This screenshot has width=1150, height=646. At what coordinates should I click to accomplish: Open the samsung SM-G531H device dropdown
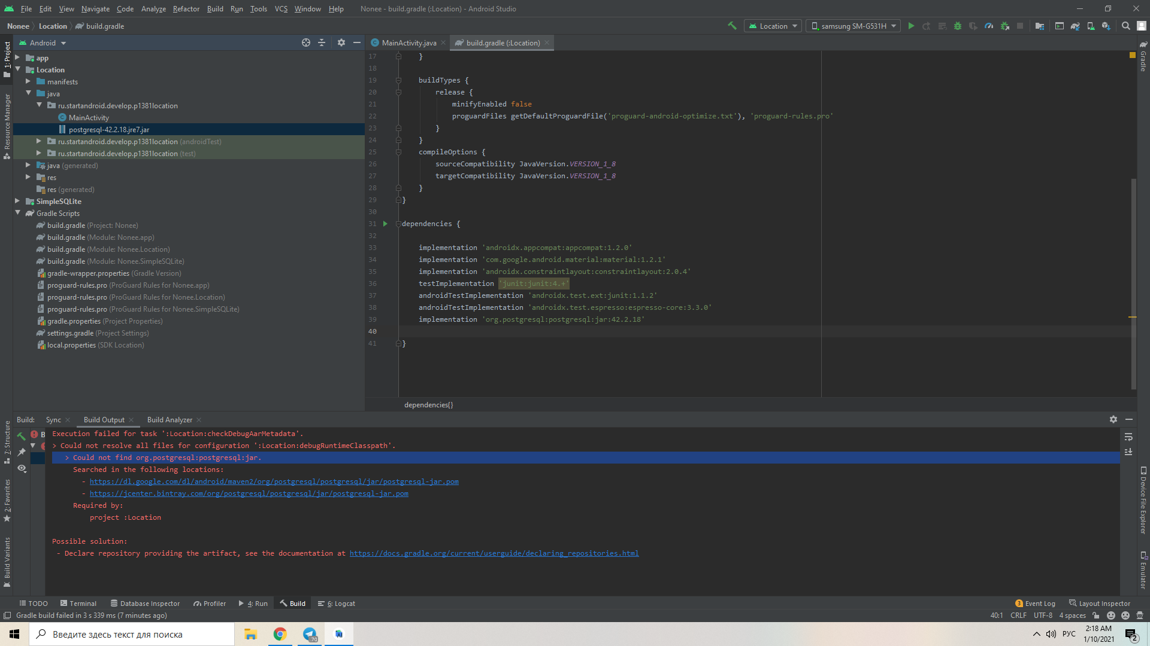tap(853, 26)
